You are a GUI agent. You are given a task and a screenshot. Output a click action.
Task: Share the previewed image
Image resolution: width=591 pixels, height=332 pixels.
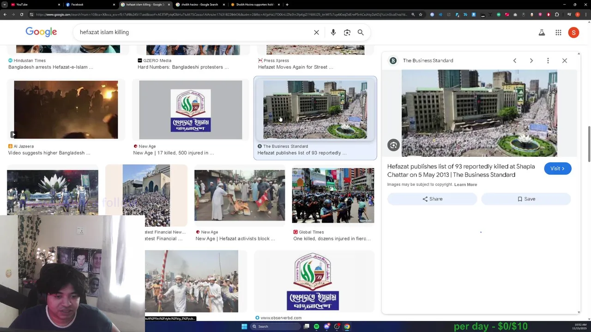(432, 199)
